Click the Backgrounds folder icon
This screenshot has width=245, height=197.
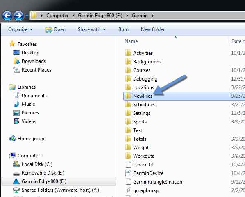coord(128,62)
